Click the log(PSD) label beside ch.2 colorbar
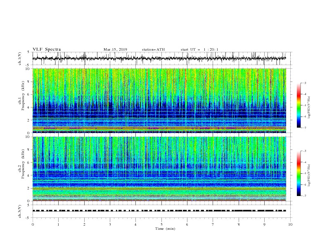Screen dimensions: 327x252 [x=309, y=175]
